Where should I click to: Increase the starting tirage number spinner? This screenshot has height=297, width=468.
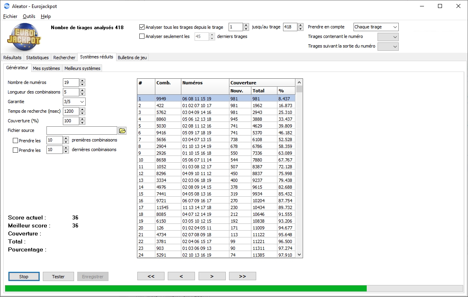tap(246, 25)
